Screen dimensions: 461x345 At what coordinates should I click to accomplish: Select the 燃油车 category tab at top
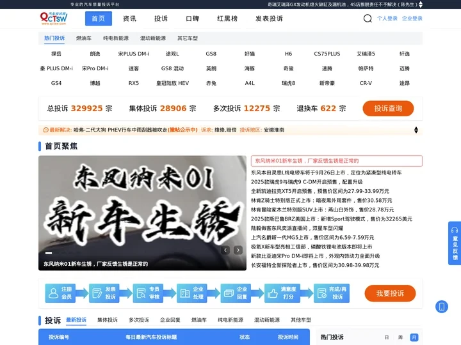coord(84,38)
